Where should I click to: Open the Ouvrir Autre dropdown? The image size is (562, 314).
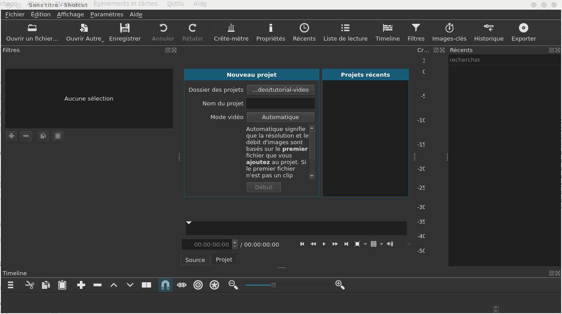(x=84, y=33)
